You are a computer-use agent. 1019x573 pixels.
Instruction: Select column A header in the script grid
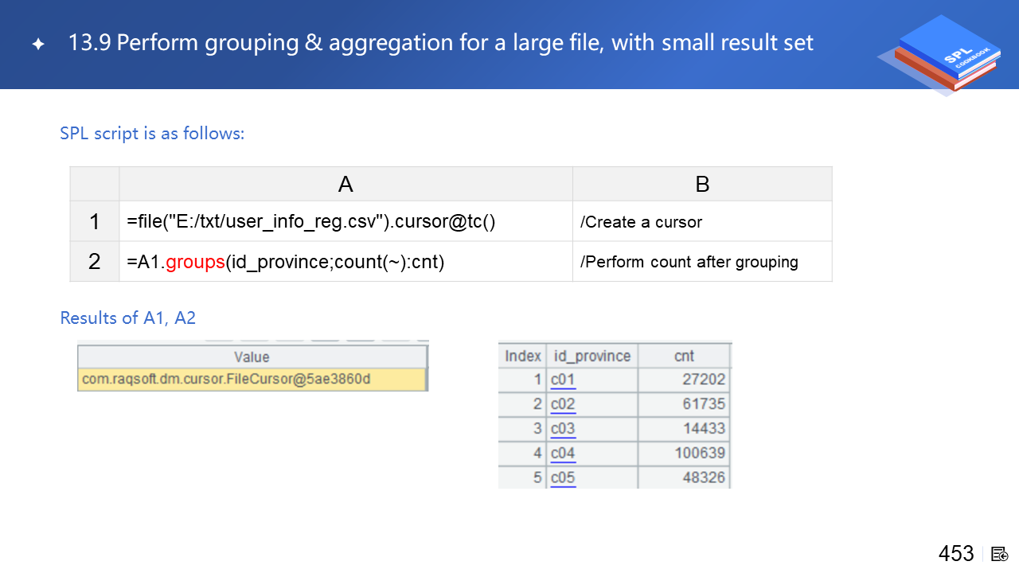click(346, 184)
